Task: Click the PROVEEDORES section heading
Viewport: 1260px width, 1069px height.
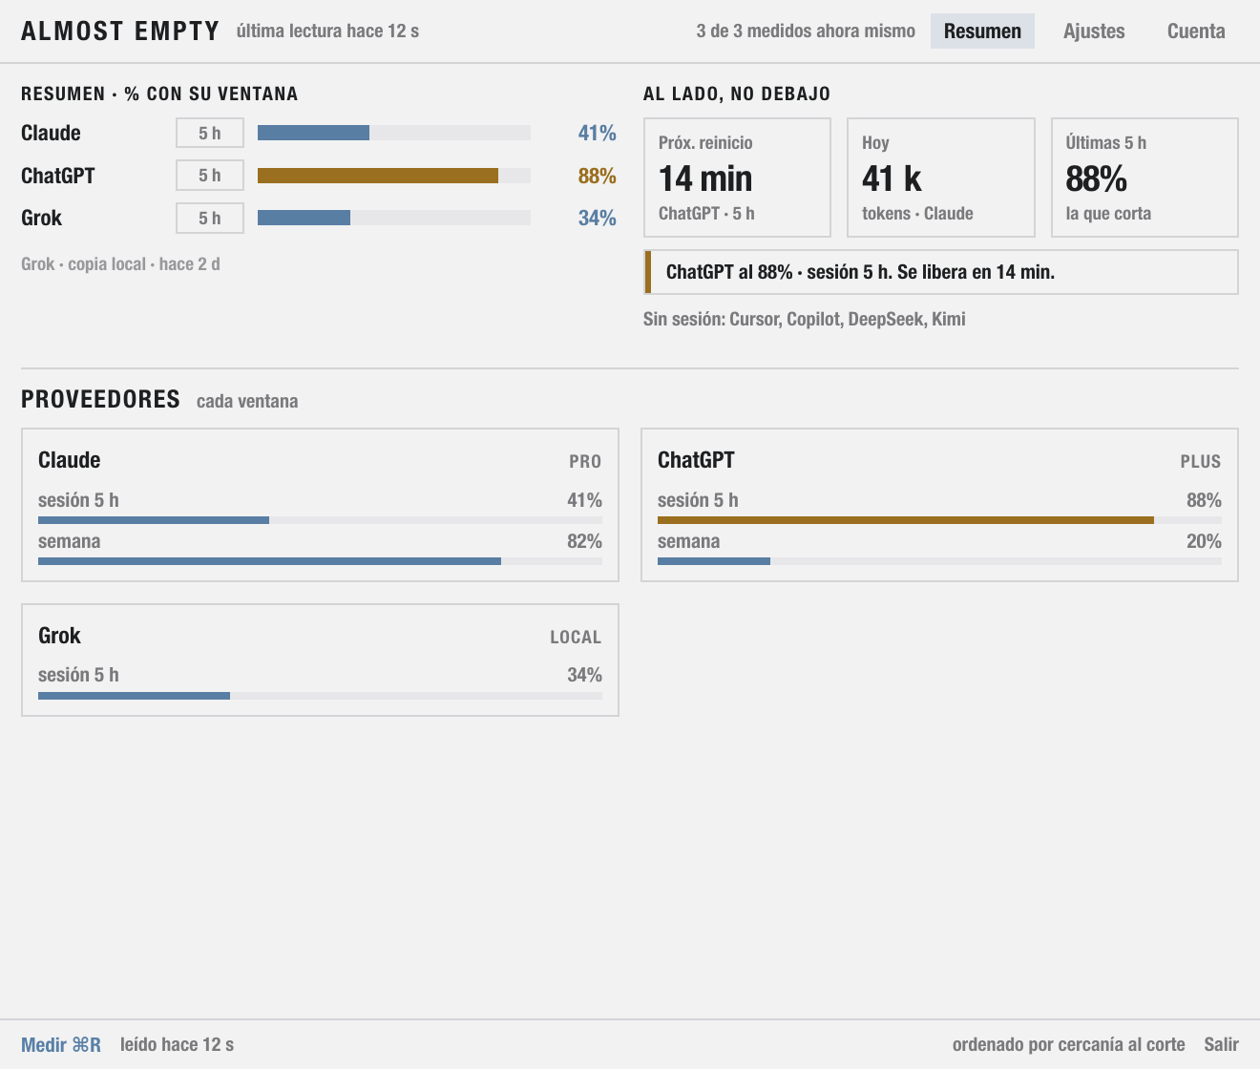Action: pyautogui.click(x=100, y=399)
